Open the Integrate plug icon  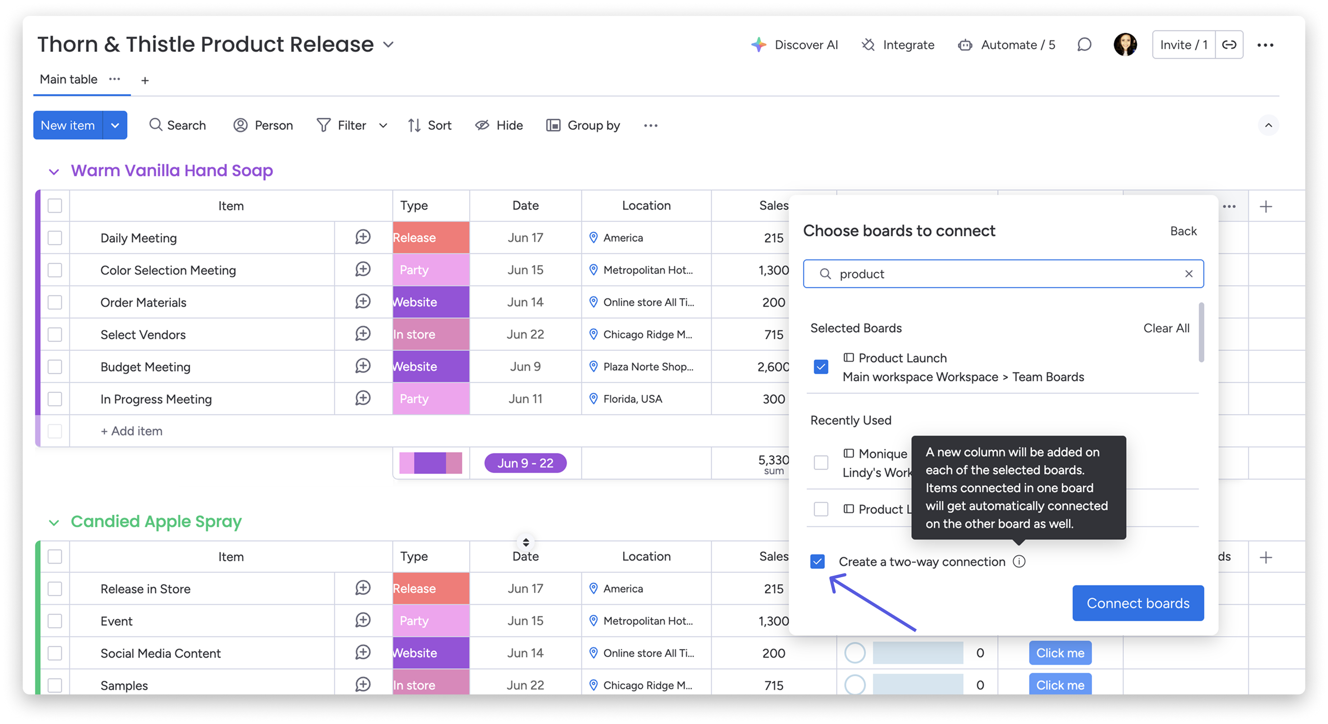[x=868, y=45]
